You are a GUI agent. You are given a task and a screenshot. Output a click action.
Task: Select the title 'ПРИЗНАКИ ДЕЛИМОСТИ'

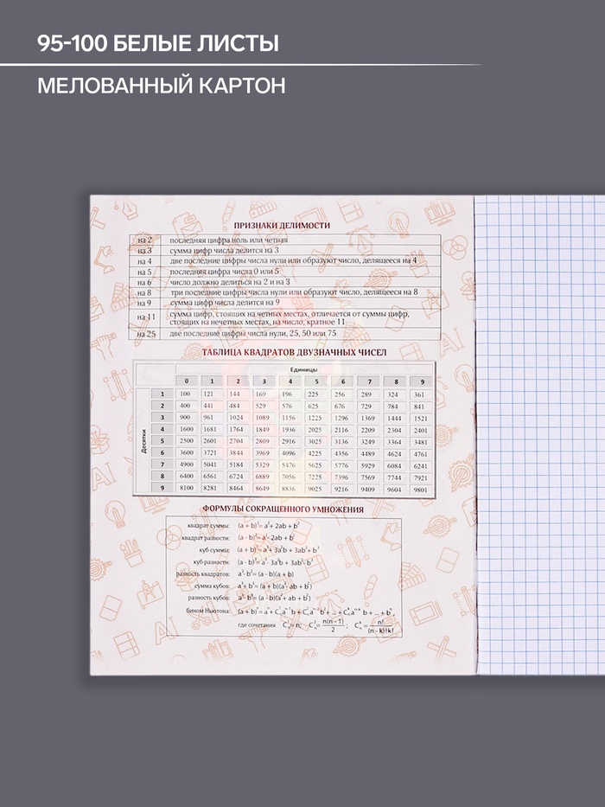click(282, 225)
